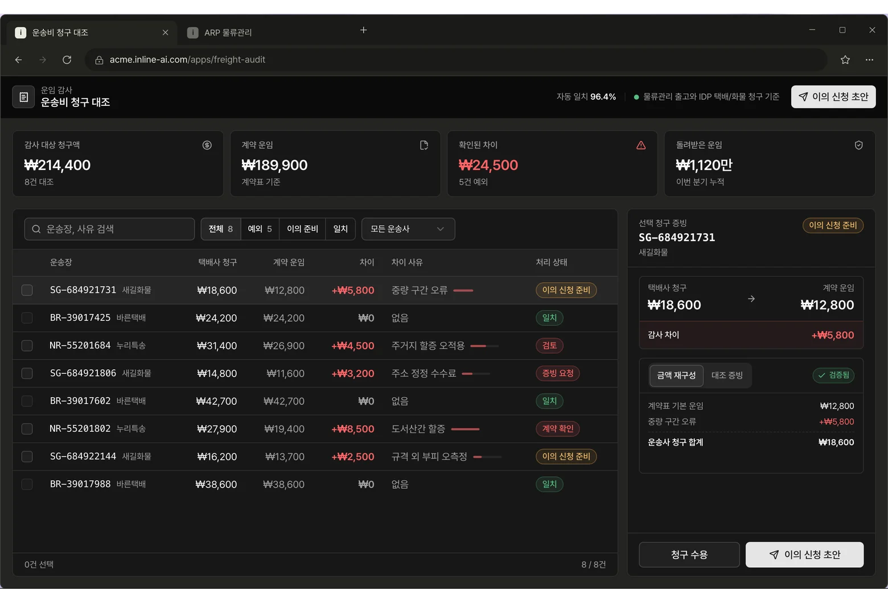Click the 청구 수용 button

(x=689, y=555)
